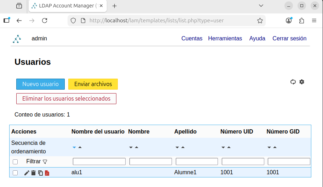This screenshot has width=323, height=187.
Task: Click the edit pencil icon for alu1
Action: click(x=27, y=173)
